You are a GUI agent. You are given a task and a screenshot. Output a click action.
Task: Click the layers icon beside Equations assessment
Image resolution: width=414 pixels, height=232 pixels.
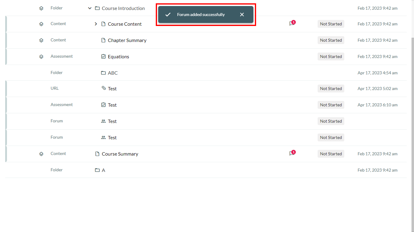click(x=41, y=56)
